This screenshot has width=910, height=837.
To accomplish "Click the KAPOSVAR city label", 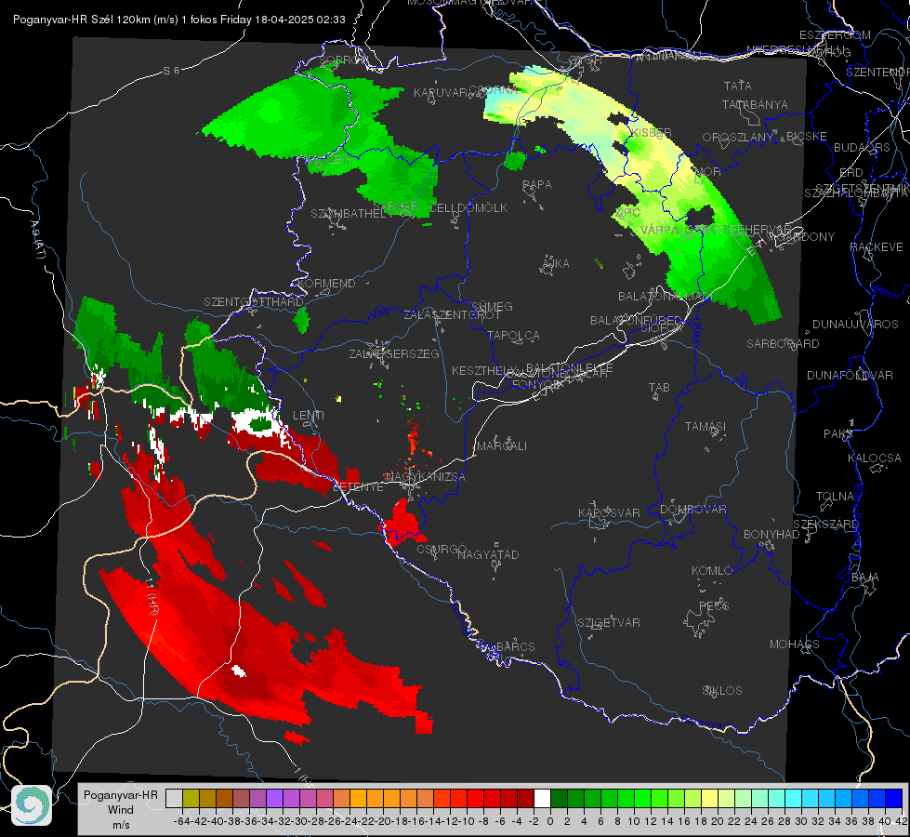I will [x=609, y=512].
